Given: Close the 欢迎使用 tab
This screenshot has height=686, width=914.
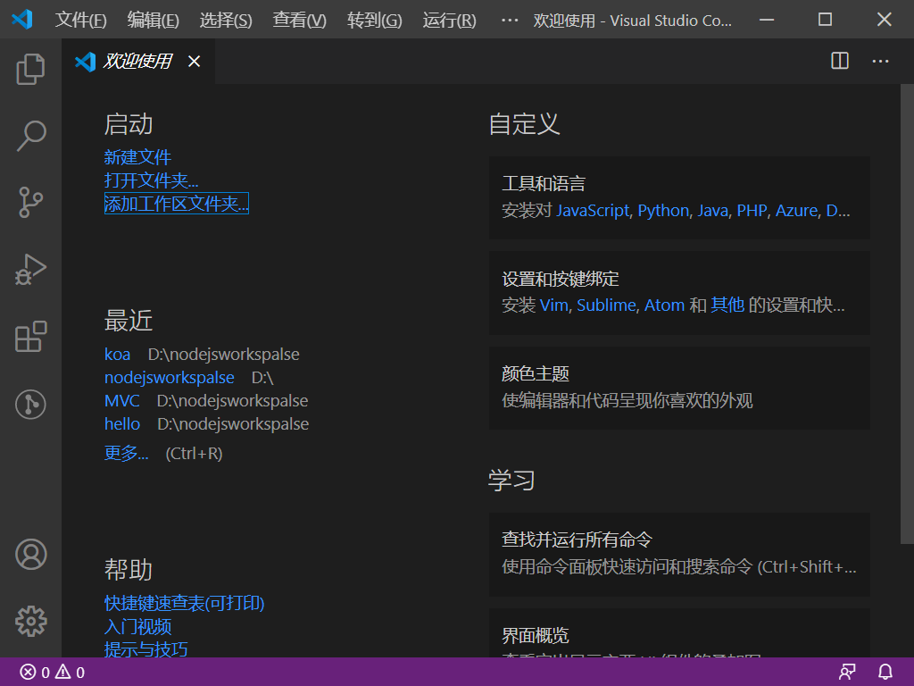Looking at the screenshot, I should pos(194,62).
